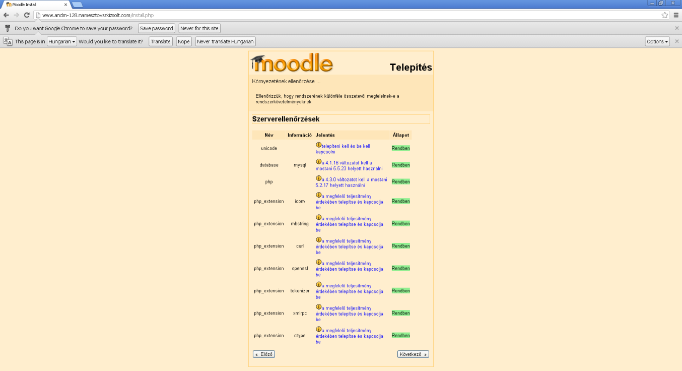This screenshot has width=682, height=371.
Task: Open the openssl report link
Action: [350, 269]
